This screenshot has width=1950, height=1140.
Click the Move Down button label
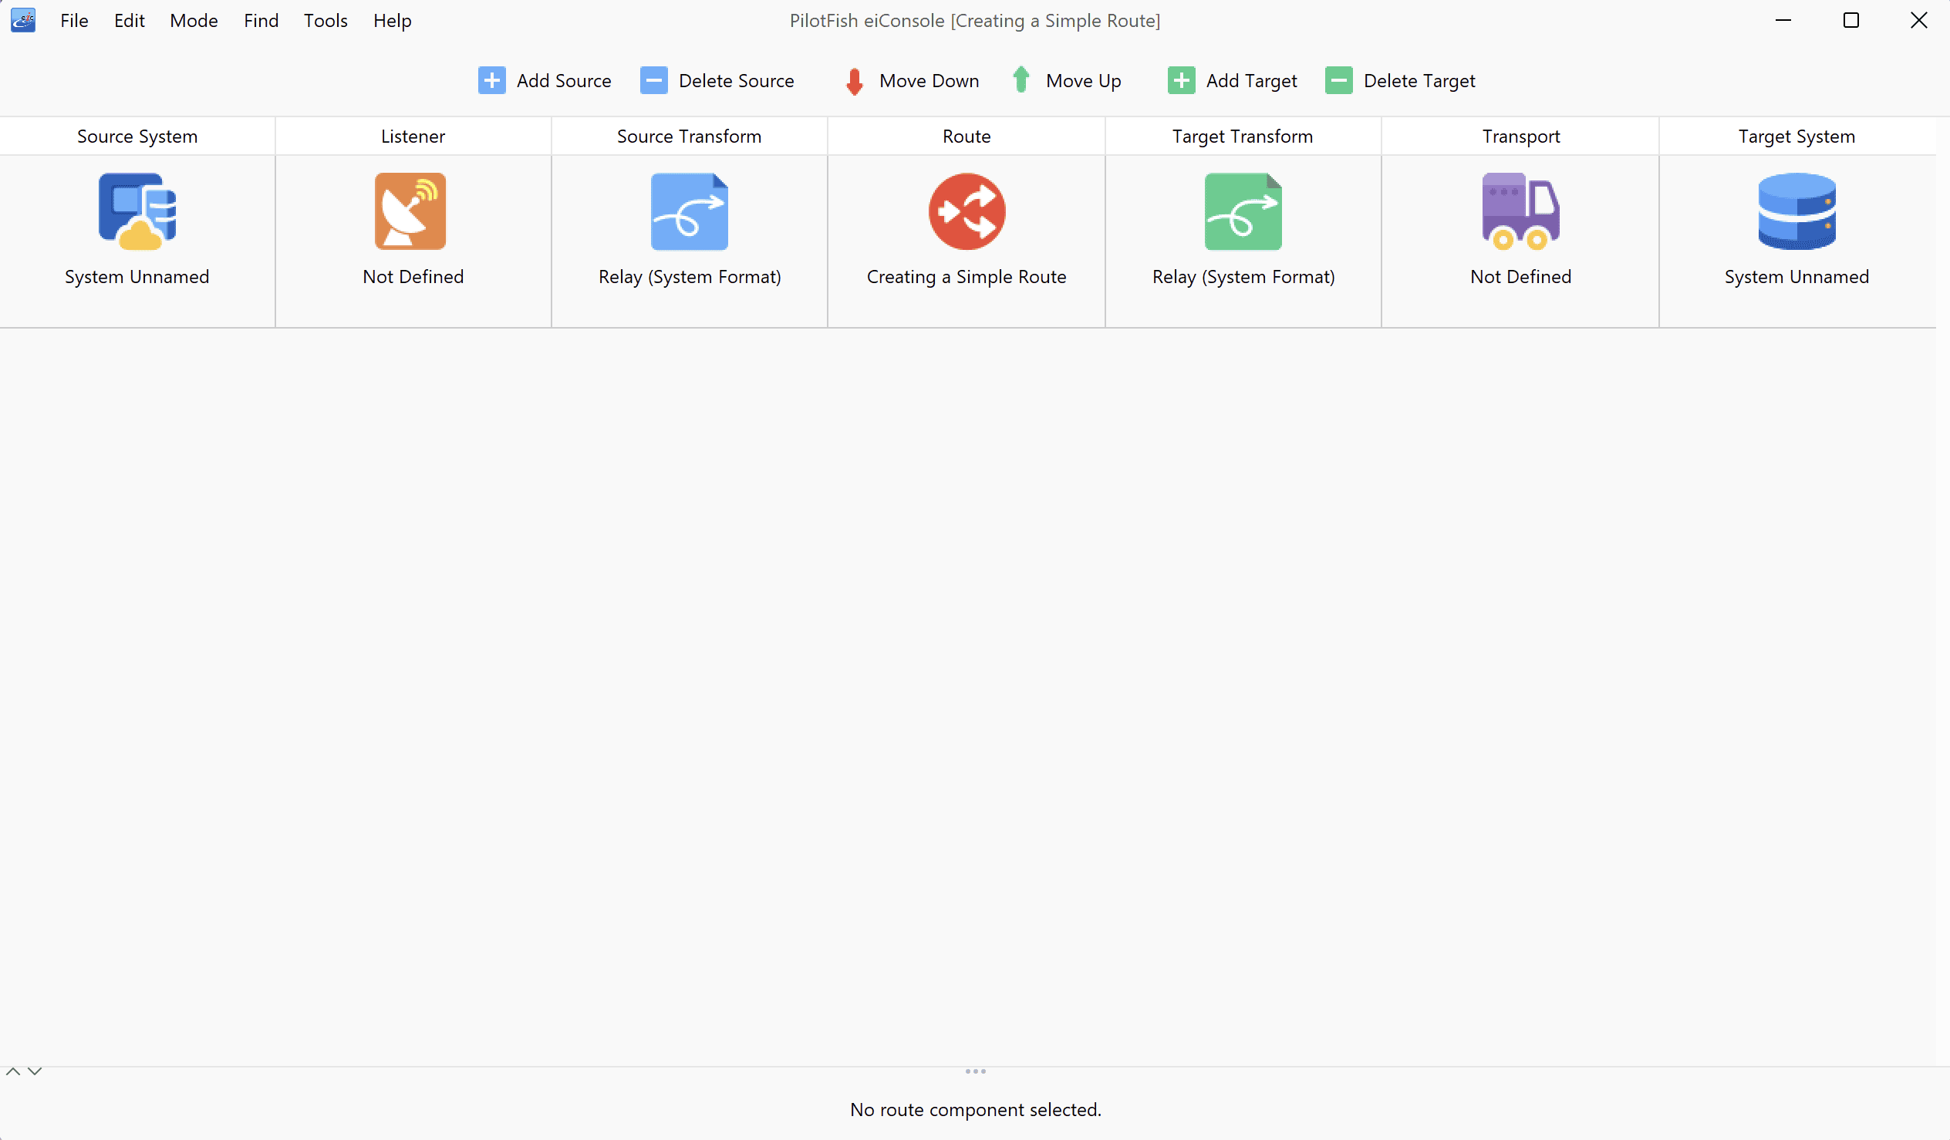pos(929,80)
